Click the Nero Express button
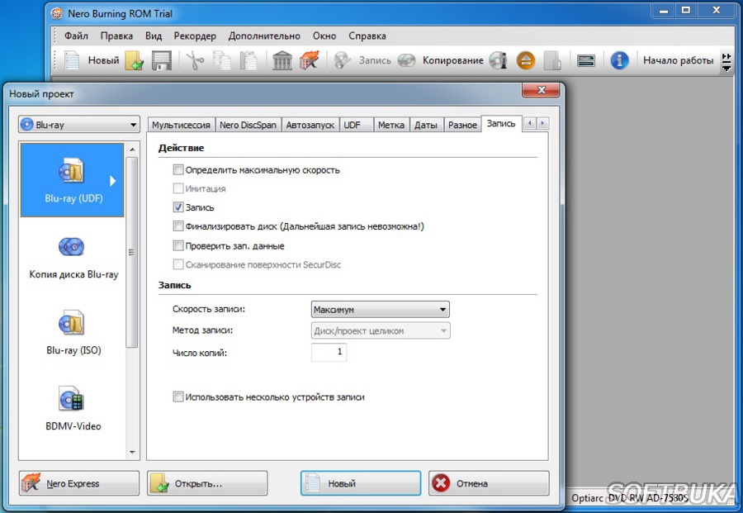 (x=79, y=483)
